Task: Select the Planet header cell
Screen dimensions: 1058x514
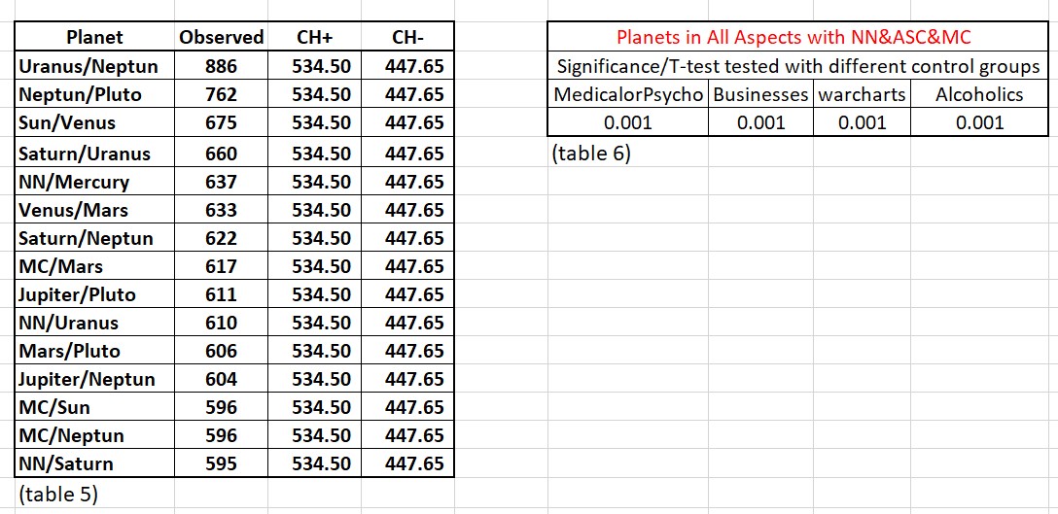Action: click(x=94, y=37)
